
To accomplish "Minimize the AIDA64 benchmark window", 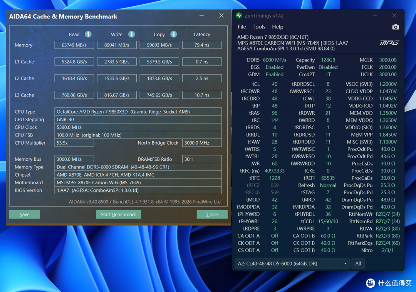I will pos(201,16).
